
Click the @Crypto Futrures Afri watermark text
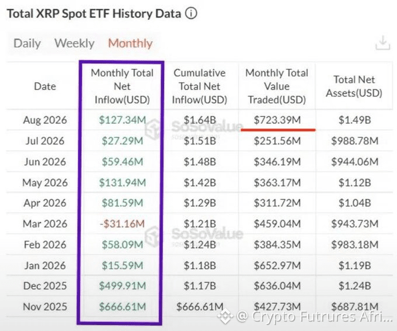point(315,316)
